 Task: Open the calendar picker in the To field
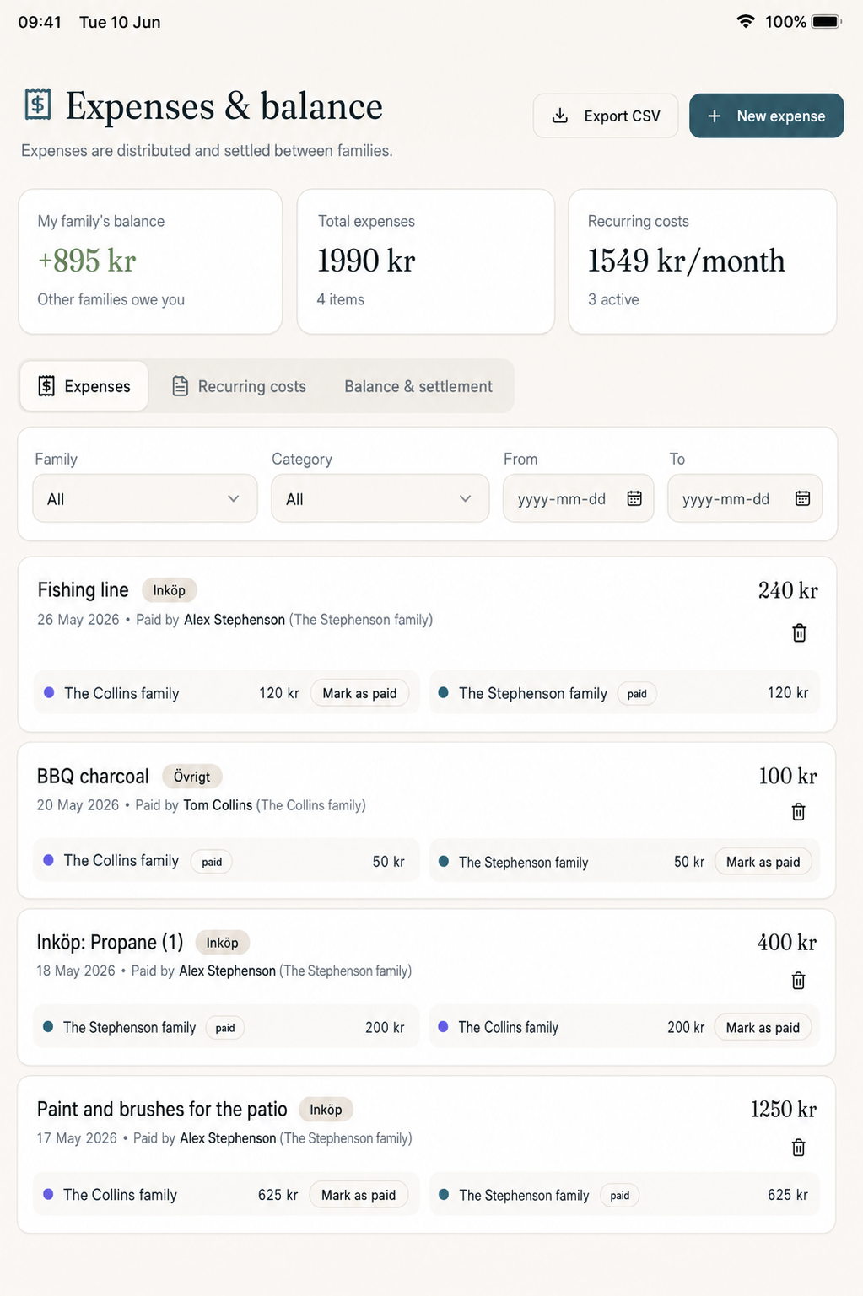point(802,498)
